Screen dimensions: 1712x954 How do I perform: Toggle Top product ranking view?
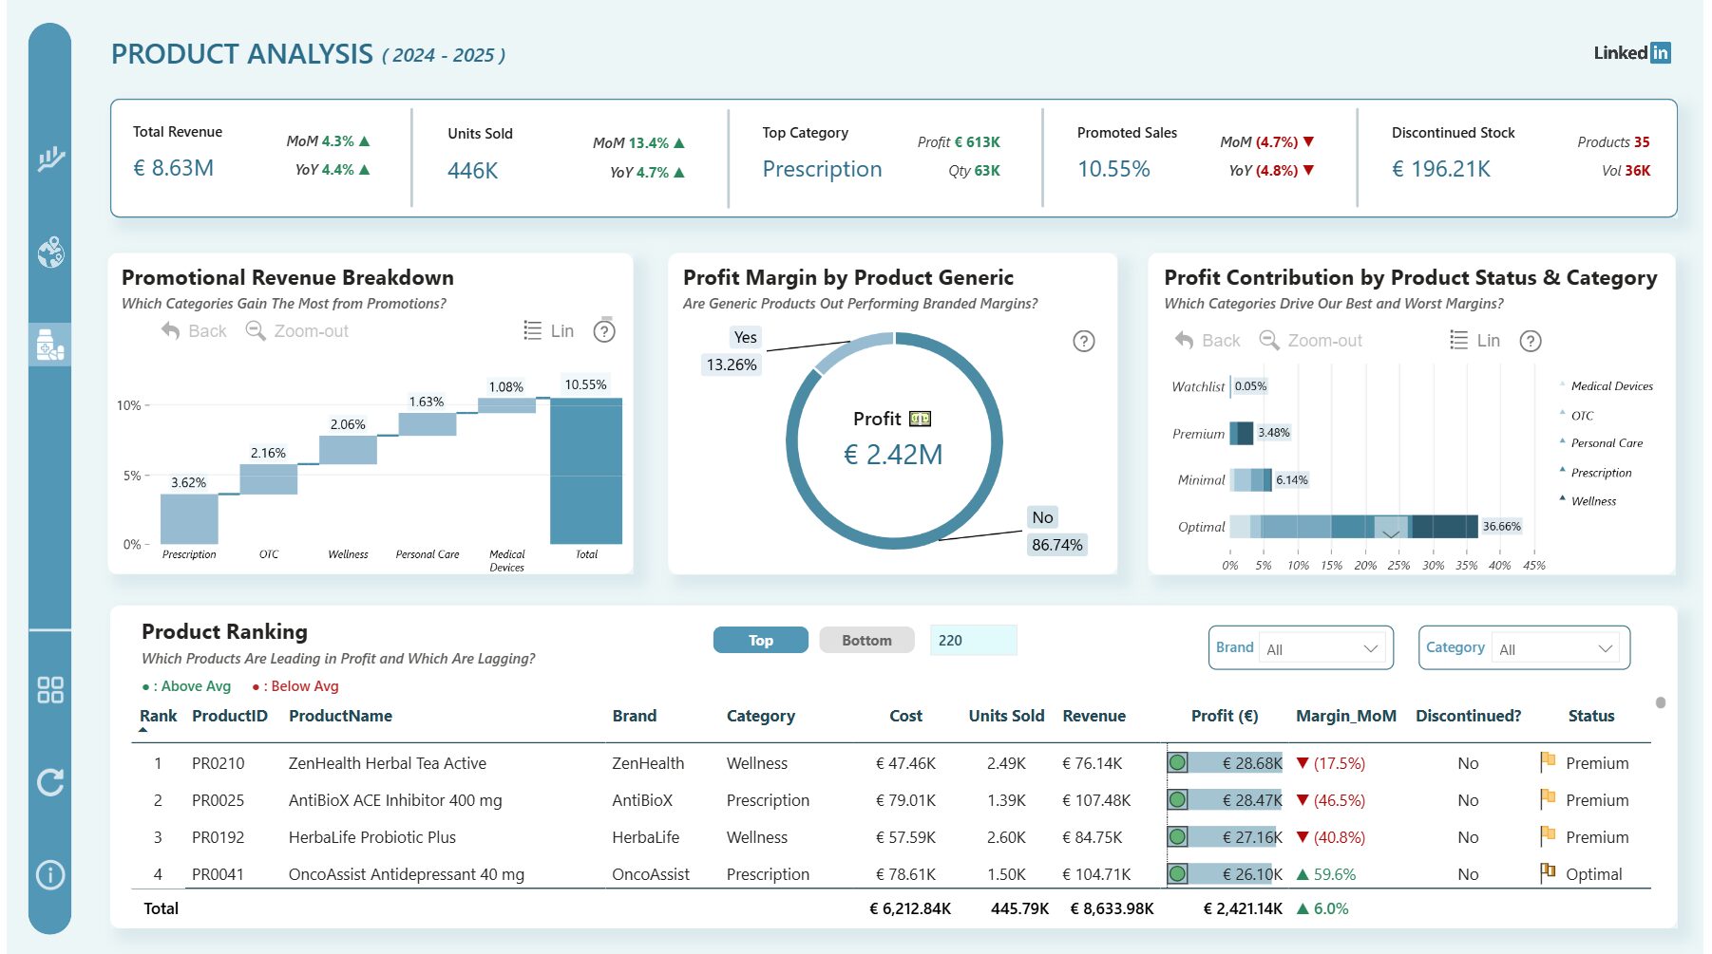tap(760, 641)
